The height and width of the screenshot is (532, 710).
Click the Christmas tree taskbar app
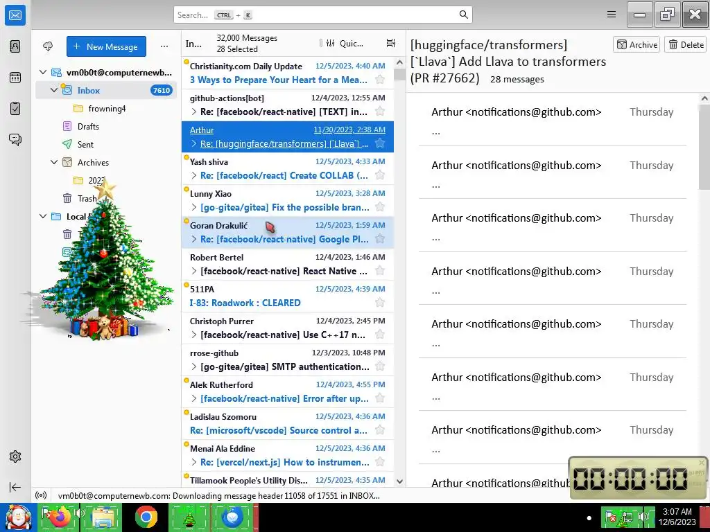point(189,517)
